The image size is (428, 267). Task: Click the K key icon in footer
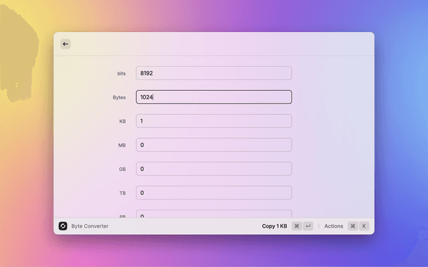pyautogui.click(x=364, y=226)
